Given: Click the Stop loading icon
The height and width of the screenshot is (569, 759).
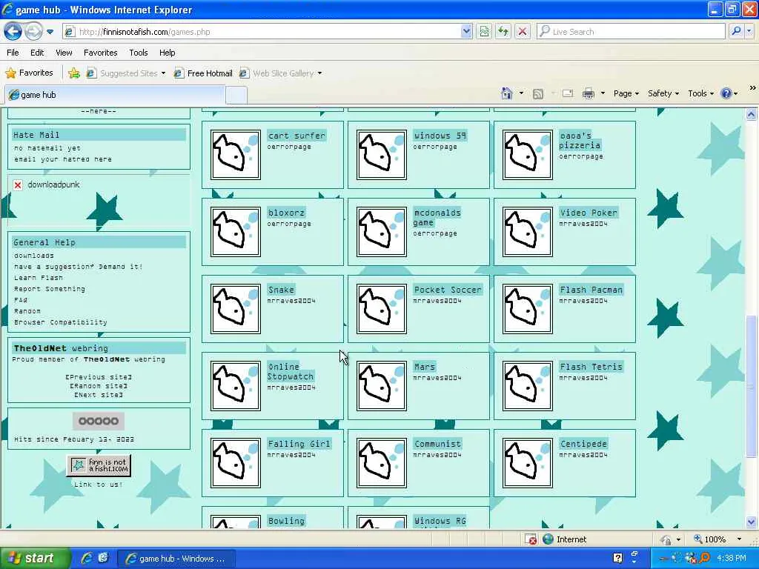Looking at the screenshot, I should pyautogui.click(x=523, y=32).
